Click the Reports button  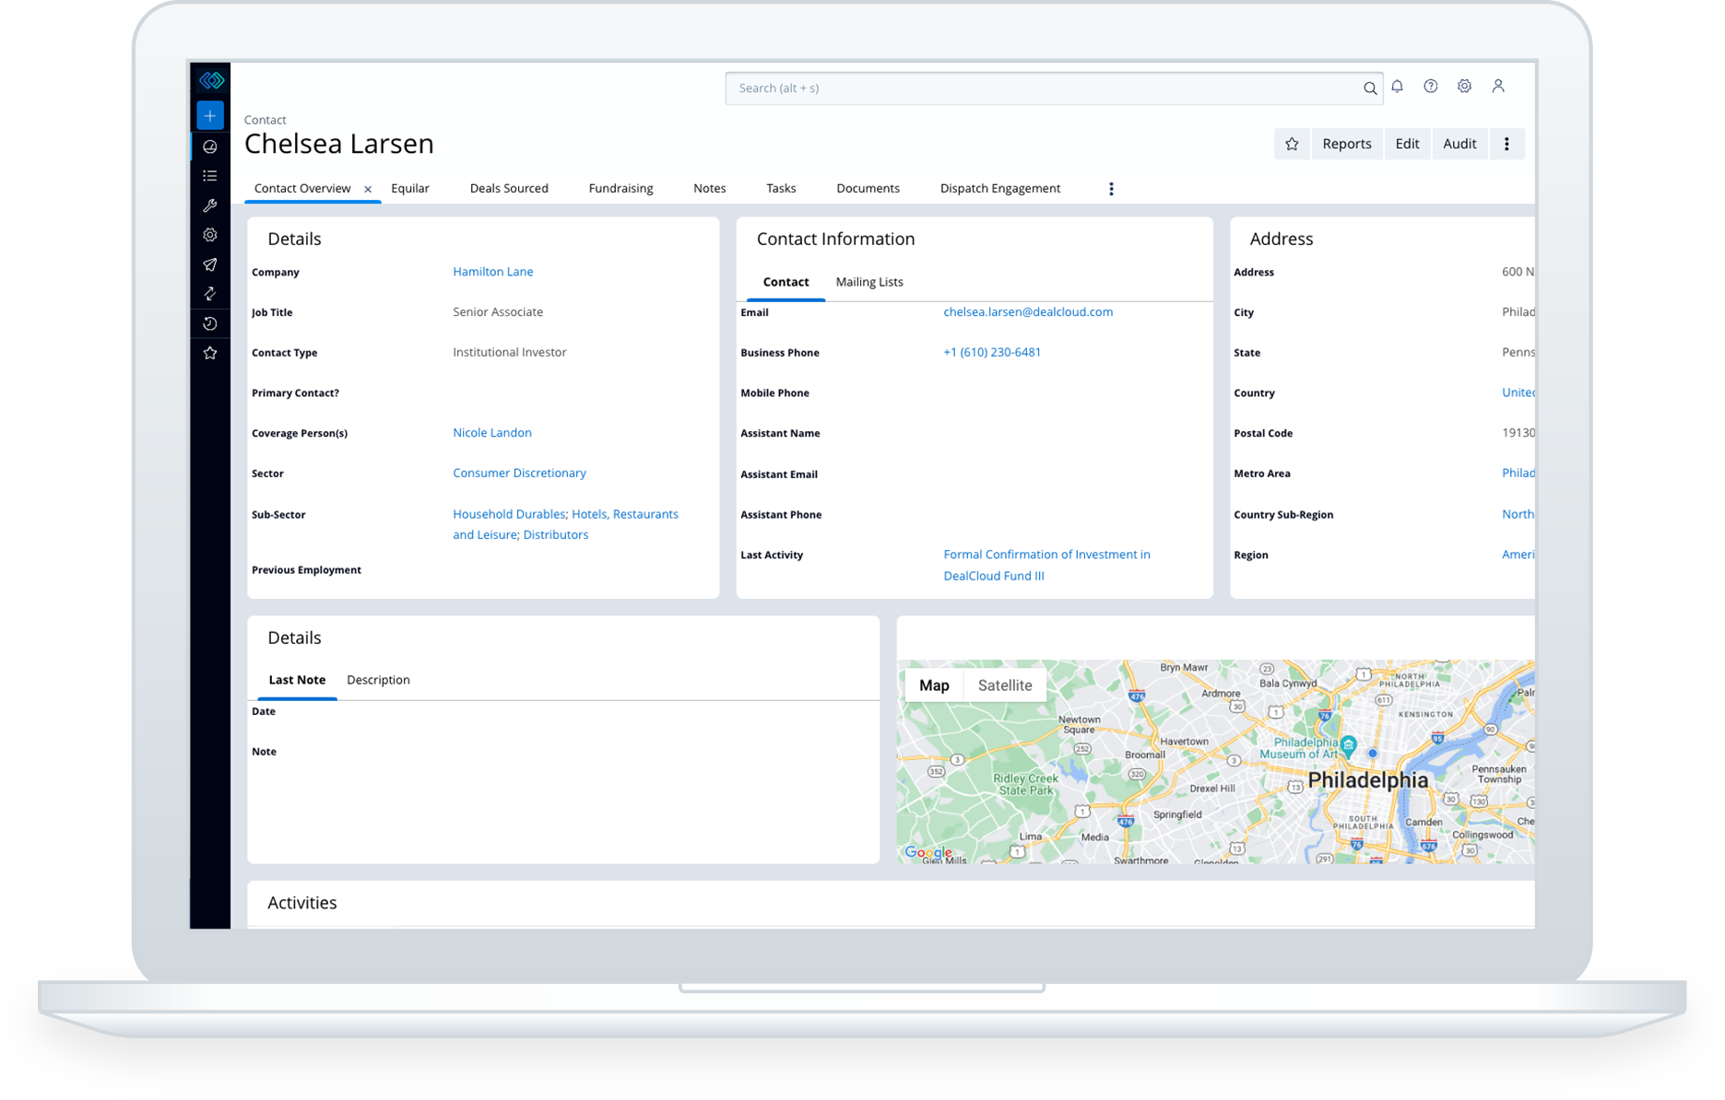1346,144
